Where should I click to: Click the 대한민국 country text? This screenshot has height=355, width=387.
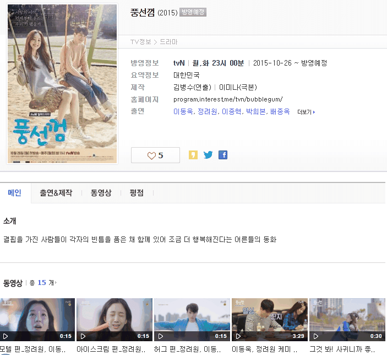pos(186,75)
